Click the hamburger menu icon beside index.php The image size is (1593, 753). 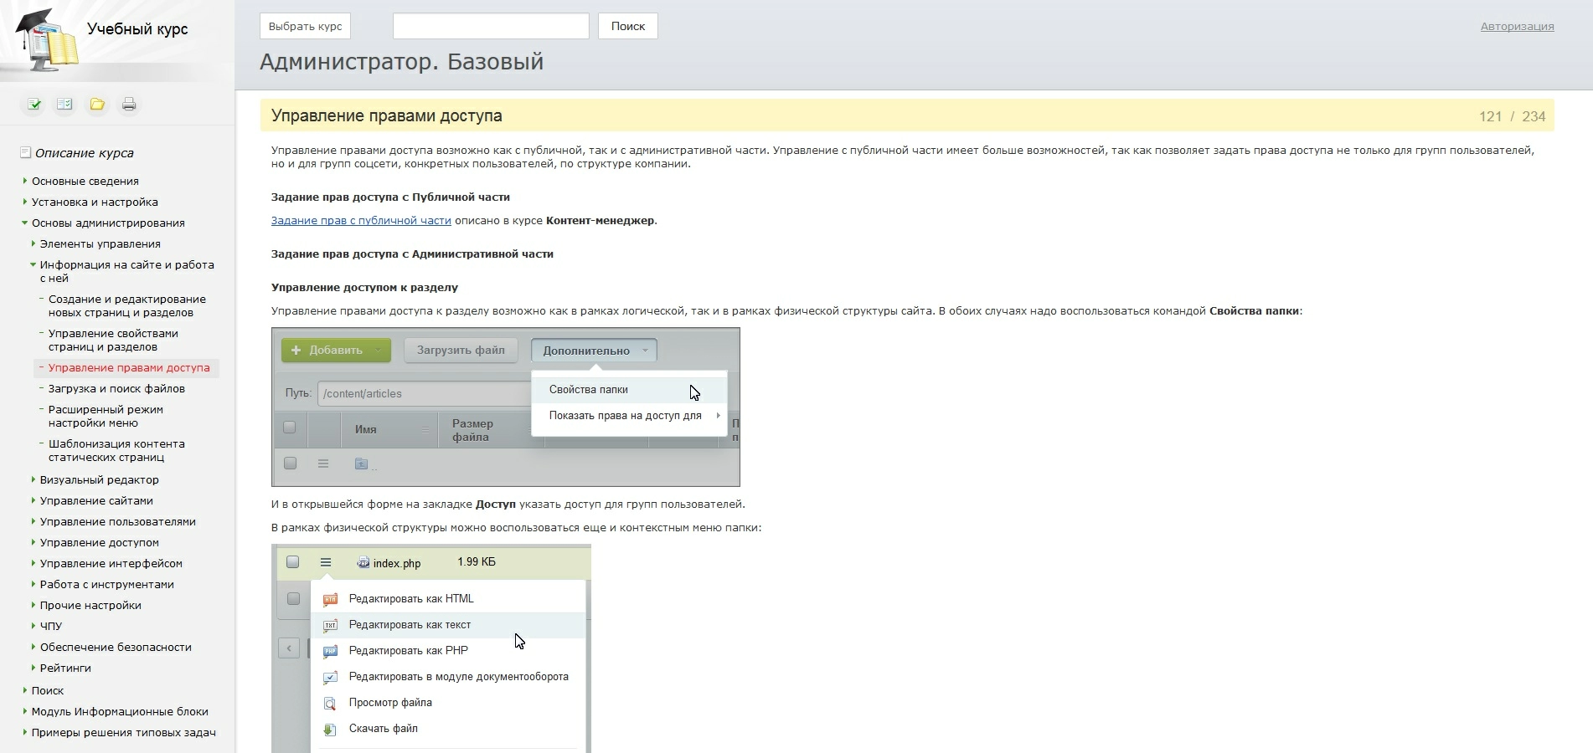coord(326,562)
